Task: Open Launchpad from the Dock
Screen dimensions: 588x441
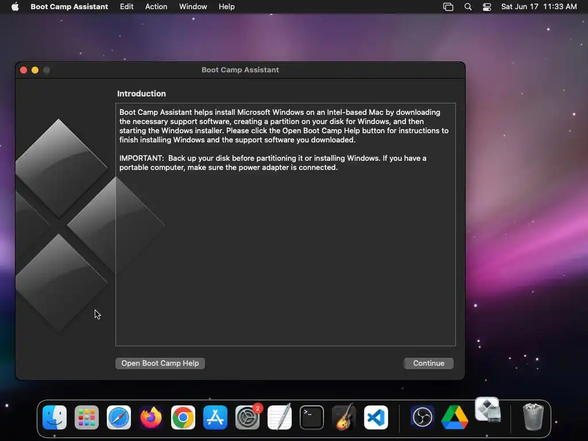Action: [87, 417]
